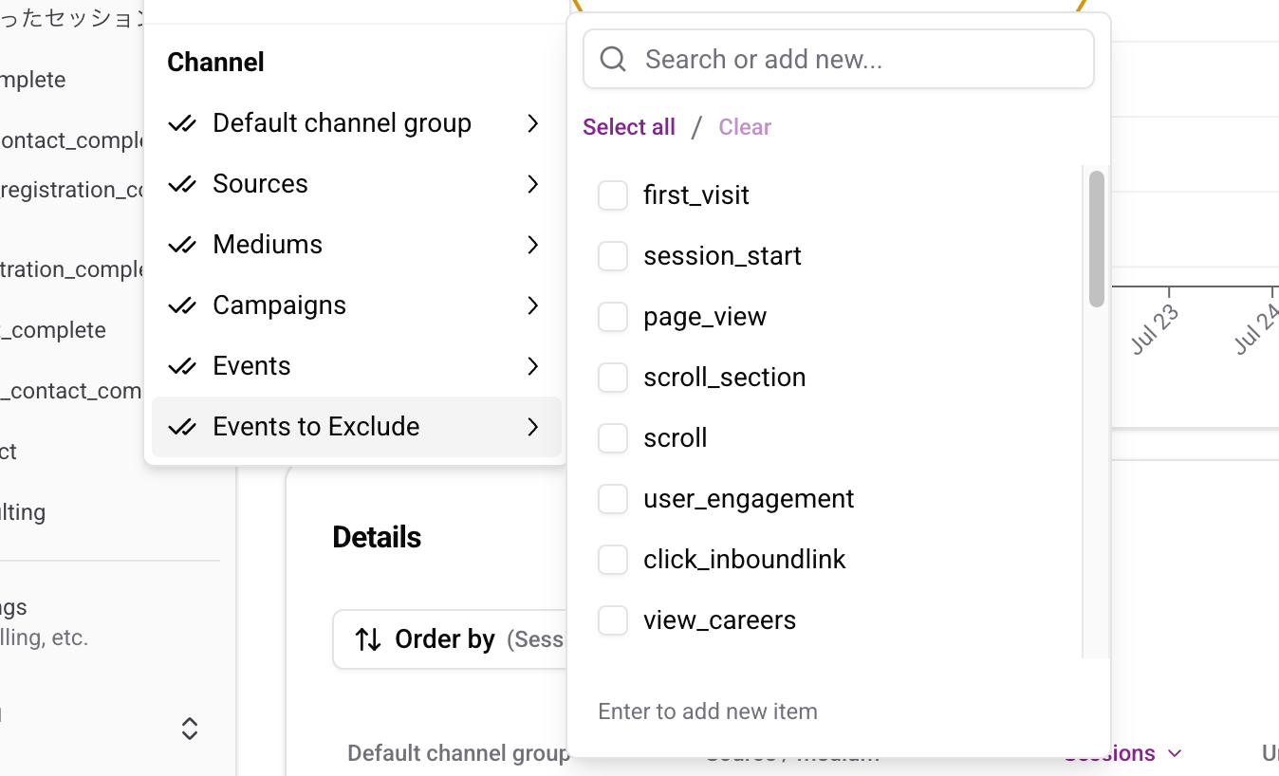The image size is (1279, 776).
Task: Expand Events to Exclude submenu arrow
Action: pos(533,427)
